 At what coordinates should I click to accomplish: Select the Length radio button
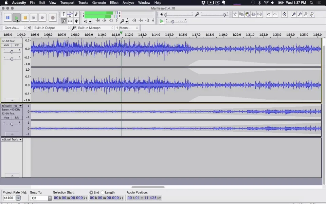[103, 192]
